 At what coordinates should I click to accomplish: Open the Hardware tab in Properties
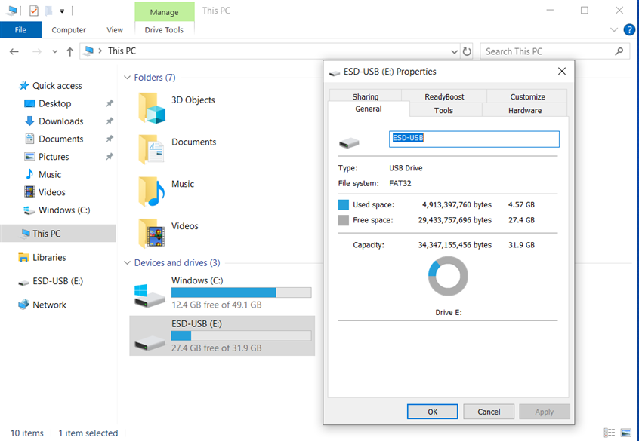525,110
